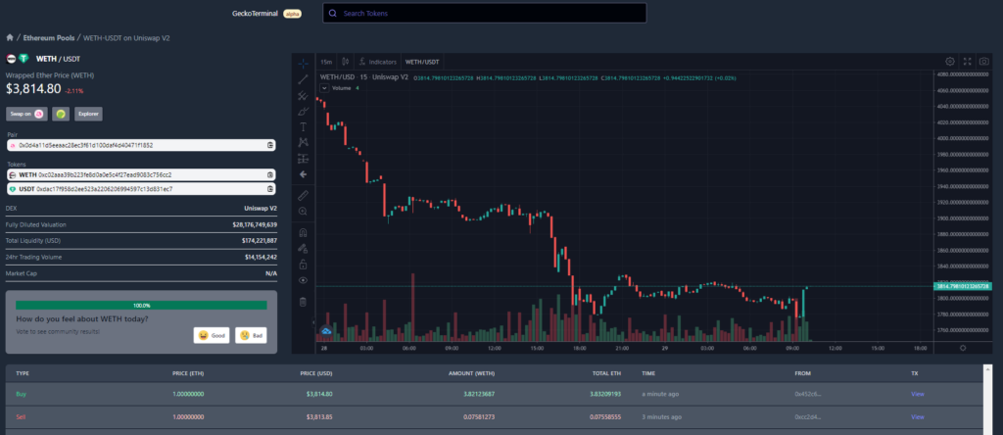
Task: Click the Tether token logo
Action: coord(24,59)
